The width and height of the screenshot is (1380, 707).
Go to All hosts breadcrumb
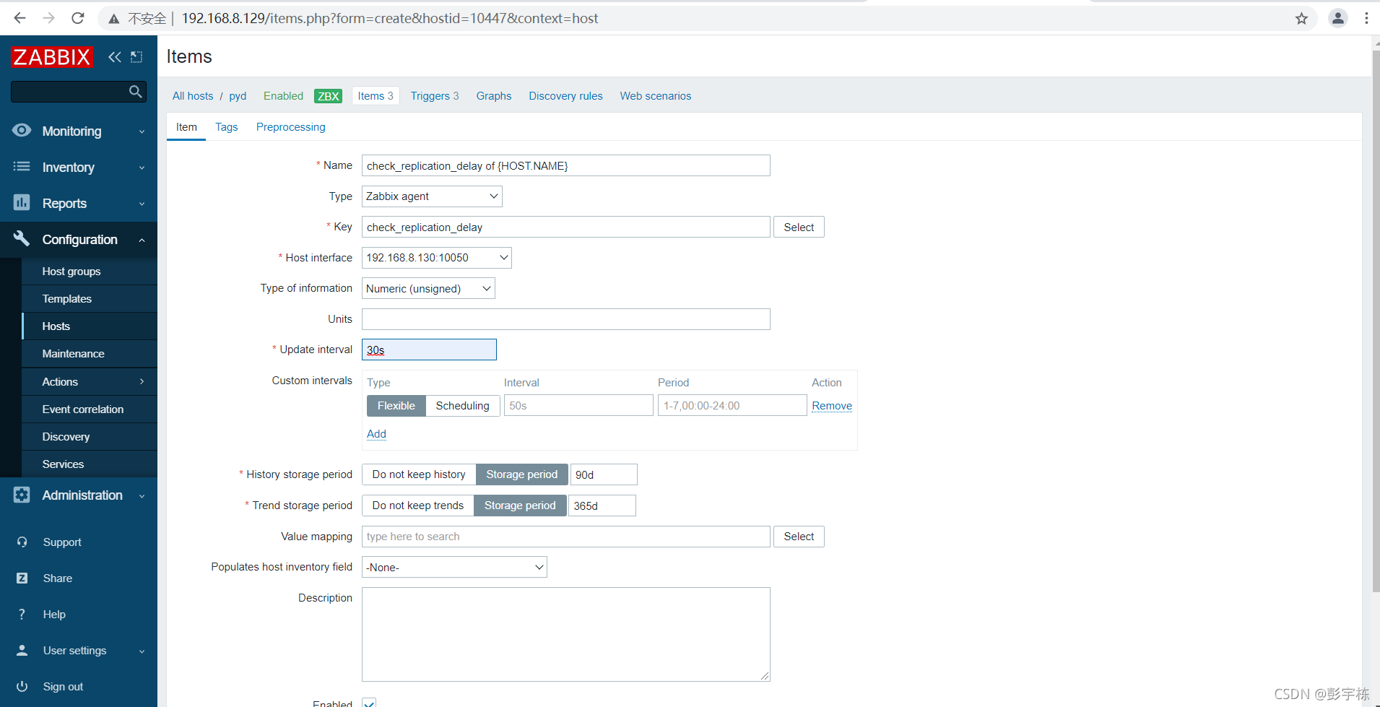pyautogui.click(x=193, y=96)
